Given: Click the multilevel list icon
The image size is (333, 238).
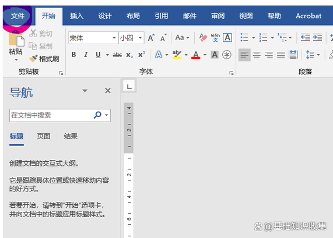Looking at the screenshot, I should pos(282,37).
